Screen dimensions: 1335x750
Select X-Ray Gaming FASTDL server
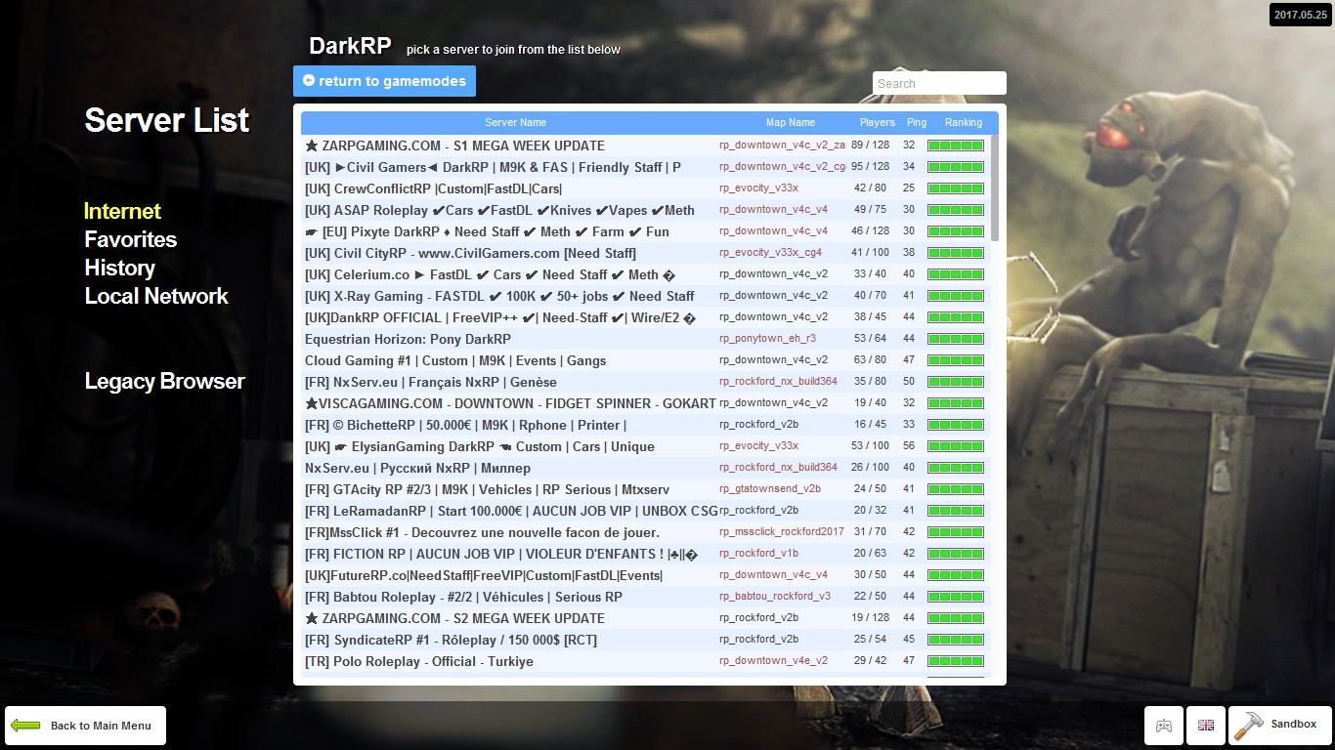point(645,296)
